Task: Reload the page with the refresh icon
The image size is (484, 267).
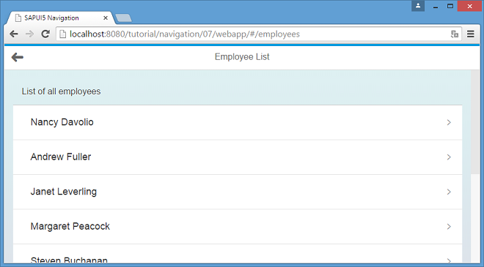Action: 45,34
